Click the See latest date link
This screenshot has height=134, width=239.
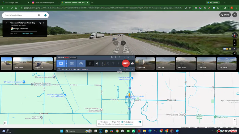pyautogui.click(x=28, y=33)
